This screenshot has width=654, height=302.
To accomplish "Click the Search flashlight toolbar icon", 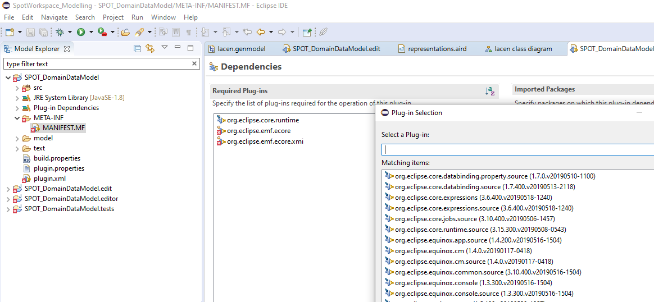I will point(140,32).
